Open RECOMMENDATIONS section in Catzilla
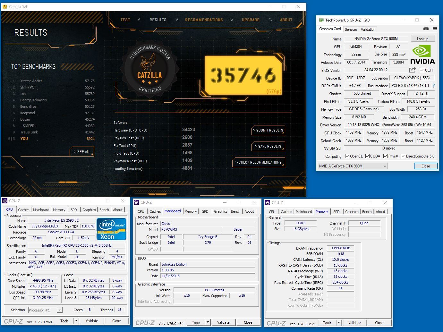The image size is (443, 332). pos(204,20)
